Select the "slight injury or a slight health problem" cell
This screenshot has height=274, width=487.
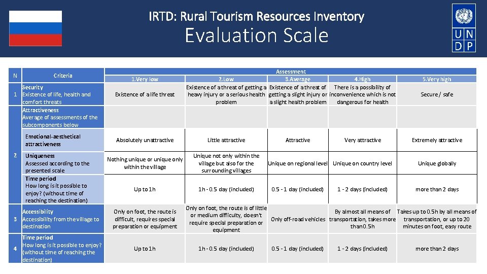click(298, 94)
